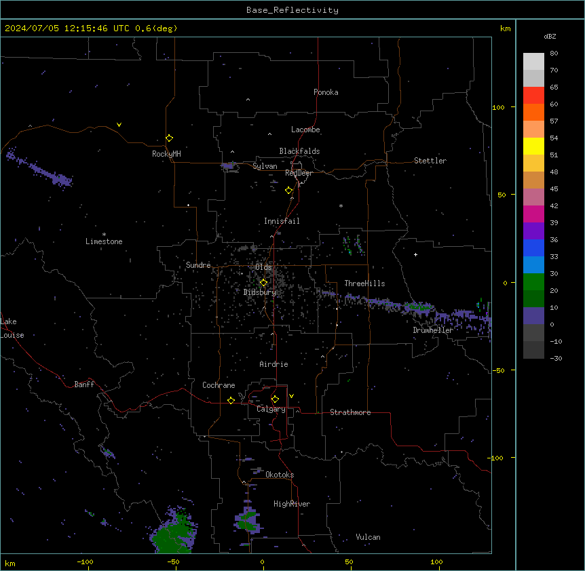Pick the purple 39-36 dBZ legend swatch
This screenshot has width=585, height=571.
(x=533, y=231)
